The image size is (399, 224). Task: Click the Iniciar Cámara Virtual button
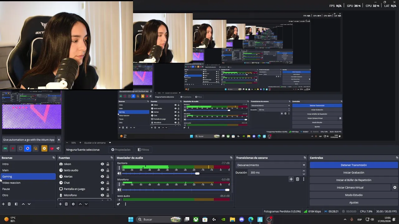coord(350,188)
